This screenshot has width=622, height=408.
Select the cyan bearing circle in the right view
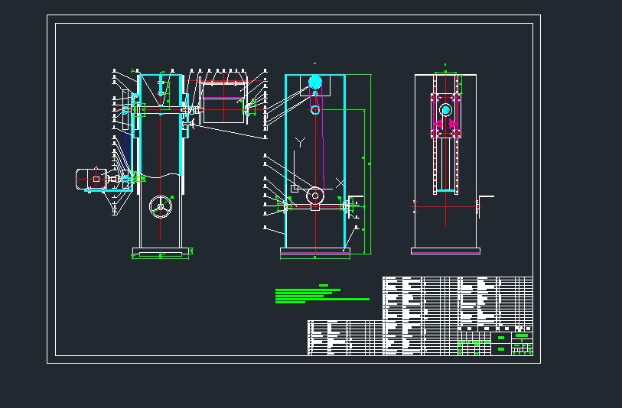(x=445, y=110)
